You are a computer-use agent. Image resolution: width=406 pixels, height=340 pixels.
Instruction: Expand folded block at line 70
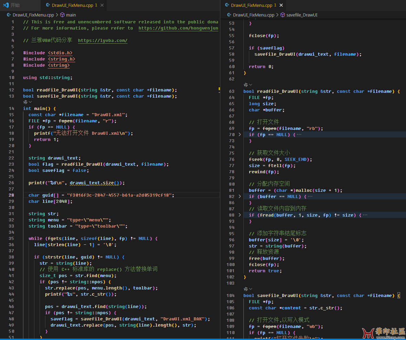tap(240, 135)
